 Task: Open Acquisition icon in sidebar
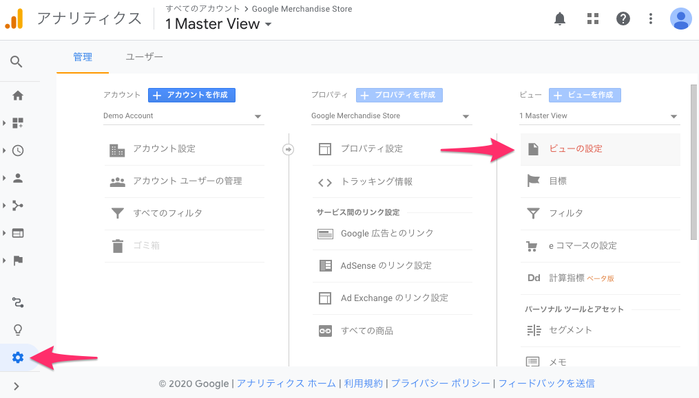[x=18, y=206]
